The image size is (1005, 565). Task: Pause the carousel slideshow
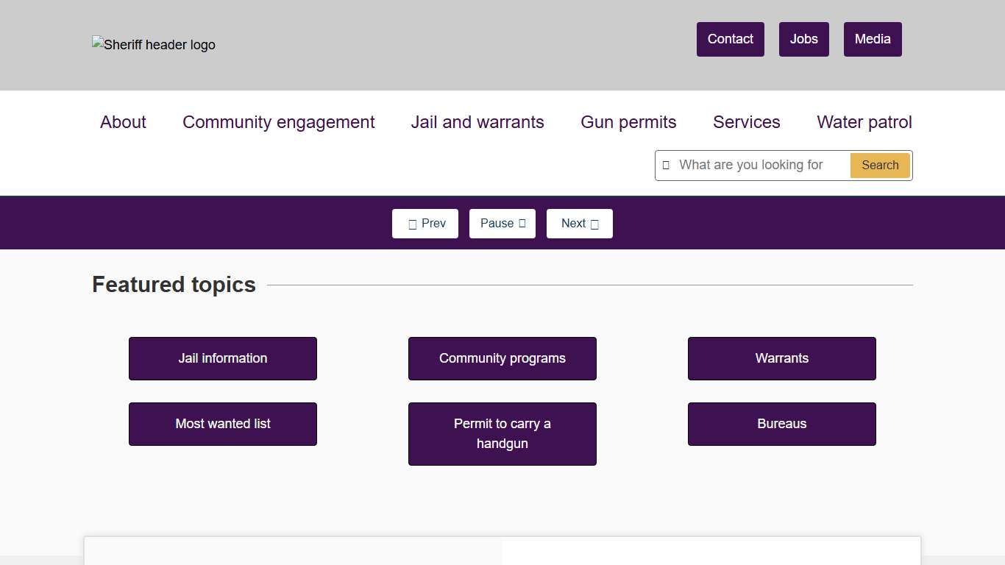click(502, 224)
